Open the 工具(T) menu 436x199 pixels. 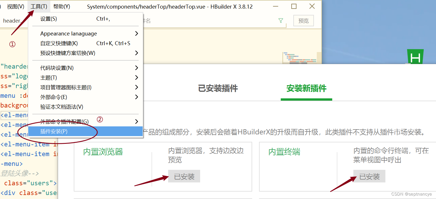click(x=39, y=7)
